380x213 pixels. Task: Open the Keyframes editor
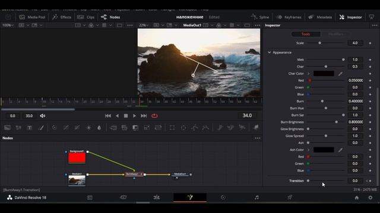(289, 17)
